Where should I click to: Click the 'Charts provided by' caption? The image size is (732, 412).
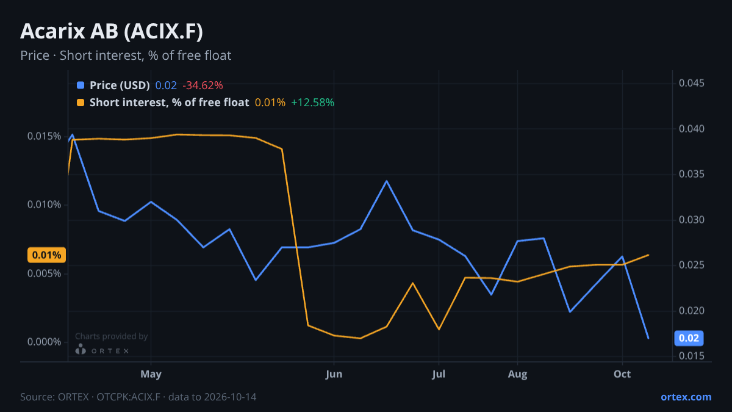[111, 336]
